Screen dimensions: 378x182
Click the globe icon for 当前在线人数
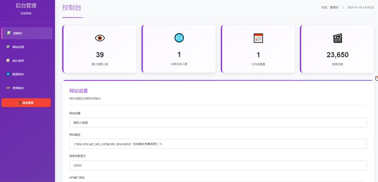tap(179, 38)
